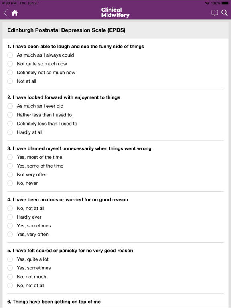Tap the EPDS heading bar

pos(115,30)
